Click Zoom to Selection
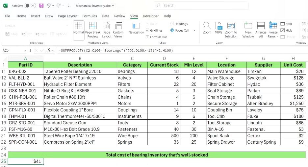Viewport: 308px width, 167px height. click(x=231, y=30)
